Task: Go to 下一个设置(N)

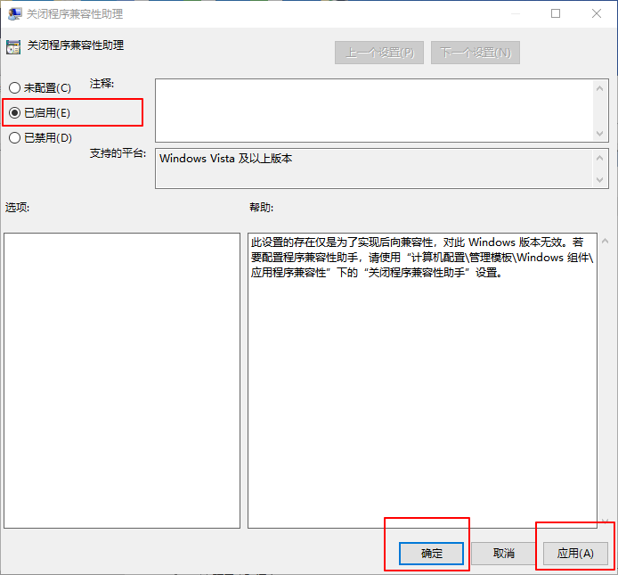Action: (x=475, y=53)
